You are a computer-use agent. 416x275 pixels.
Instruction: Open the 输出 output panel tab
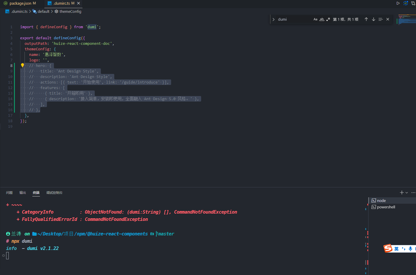(23, 193)
